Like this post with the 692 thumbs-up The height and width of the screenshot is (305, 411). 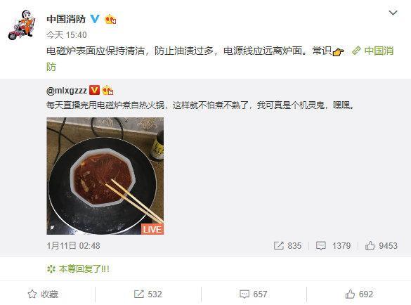[x=359, y=294]
